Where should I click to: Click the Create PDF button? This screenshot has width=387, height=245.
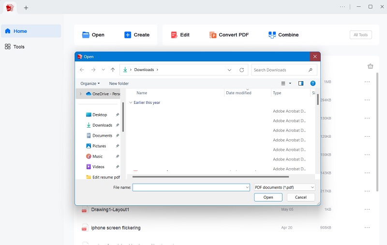[137, 35]
